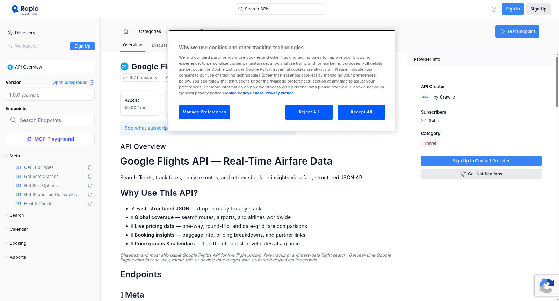Select the Get Supported Currencies endpoint
The height and width of the screenshot is (301, 559).
50,195
